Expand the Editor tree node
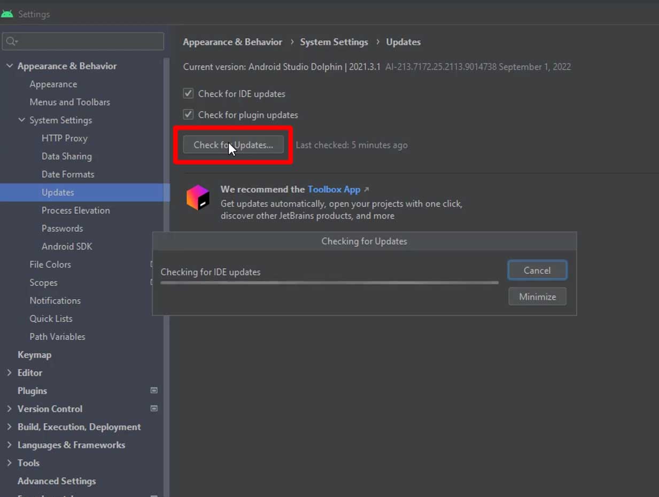Screen dimensions: 659x497 (x=9, y=372)
